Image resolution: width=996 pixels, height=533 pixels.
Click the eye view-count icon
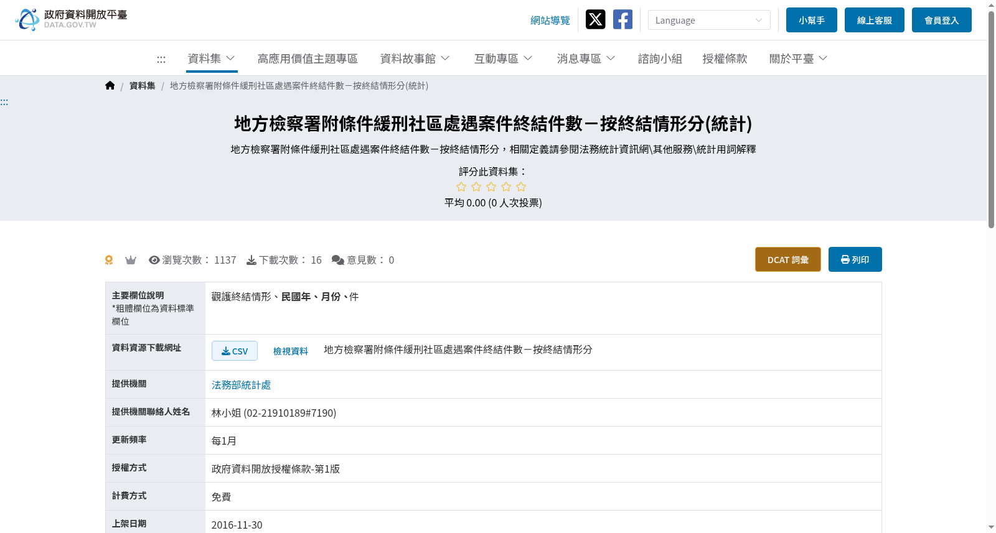tap(154, 260)
